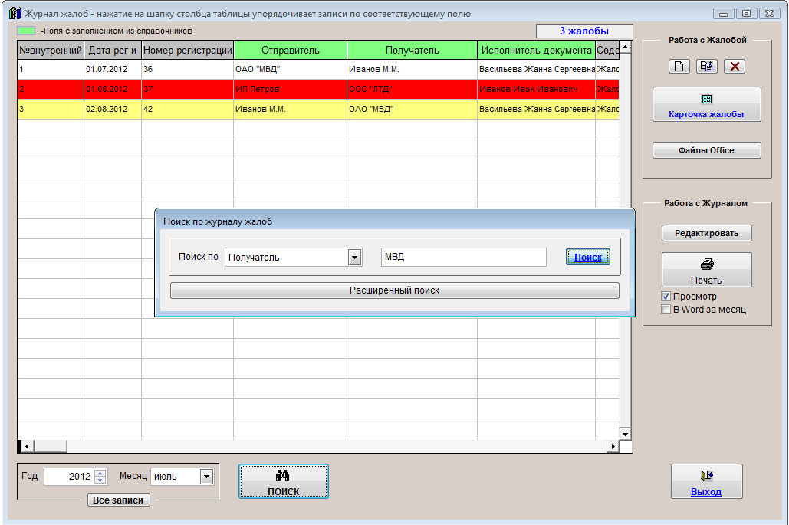This screenshot has height=525, width=789.
Task: Open Файлы Office
Action: click(x=706, y=150)
